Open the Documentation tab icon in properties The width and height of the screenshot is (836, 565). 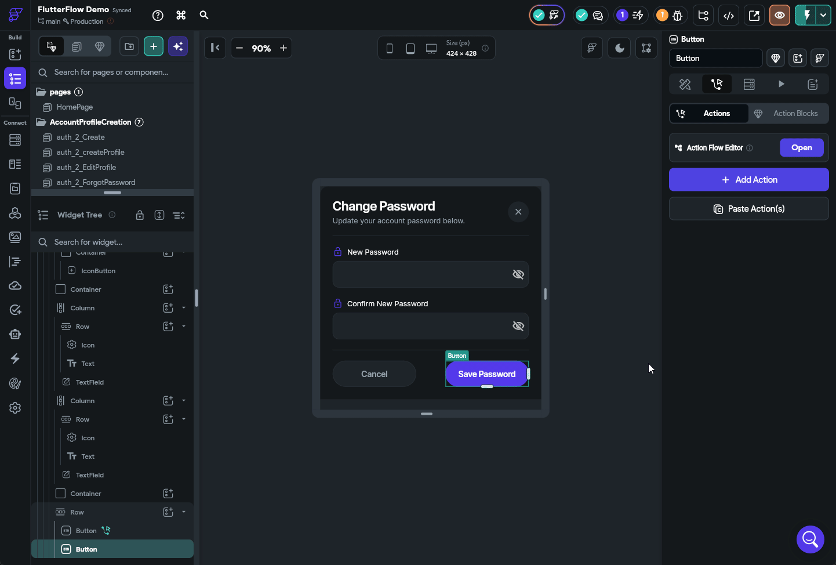tap(813, 84)
